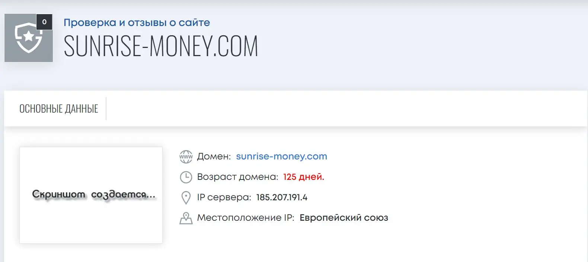
Task: Open the sunrise-money.com domain link
Action: click(282, 156)
